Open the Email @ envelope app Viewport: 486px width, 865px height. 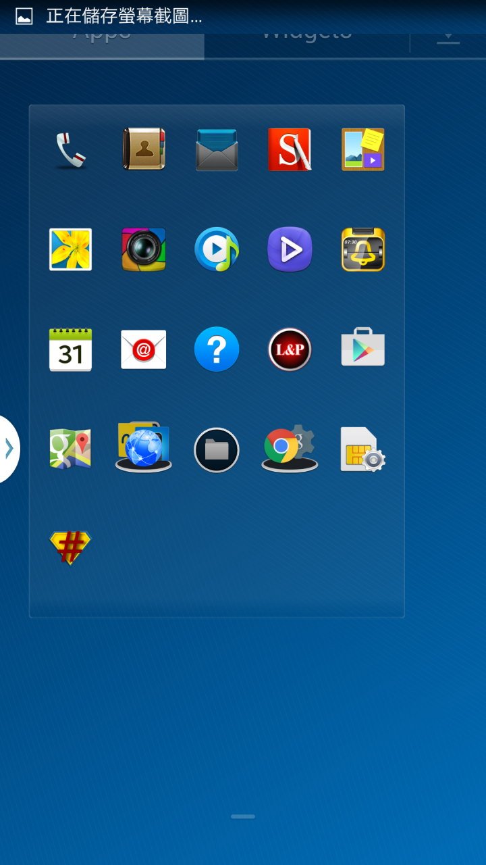click(144, 349)
